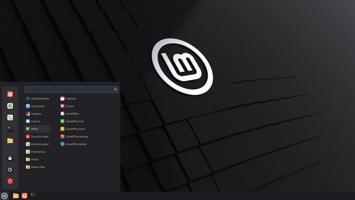Open Firefox from the taskbar
Screen dimensions: 355x200
(x=24, y=196)
